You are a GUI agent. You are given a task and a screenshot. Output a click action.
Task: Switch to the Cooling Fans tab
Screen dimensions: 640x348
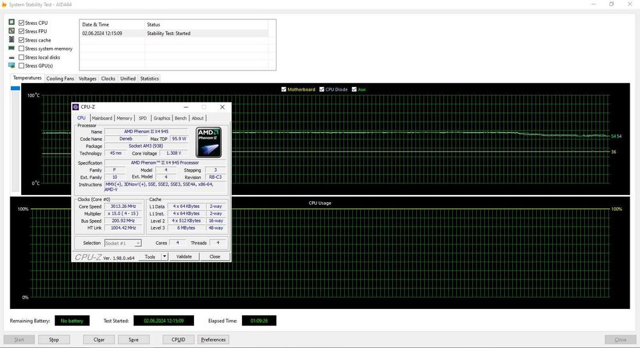[x=60, y=78]
